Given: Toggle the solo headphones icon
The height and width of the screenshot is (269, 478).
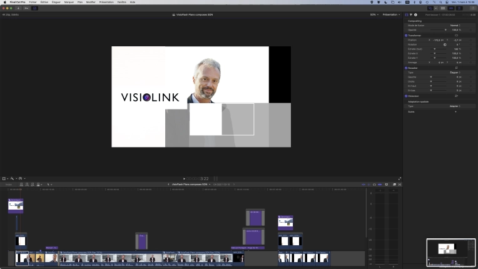Looking at the screenshot, I should tap(374, 185).
